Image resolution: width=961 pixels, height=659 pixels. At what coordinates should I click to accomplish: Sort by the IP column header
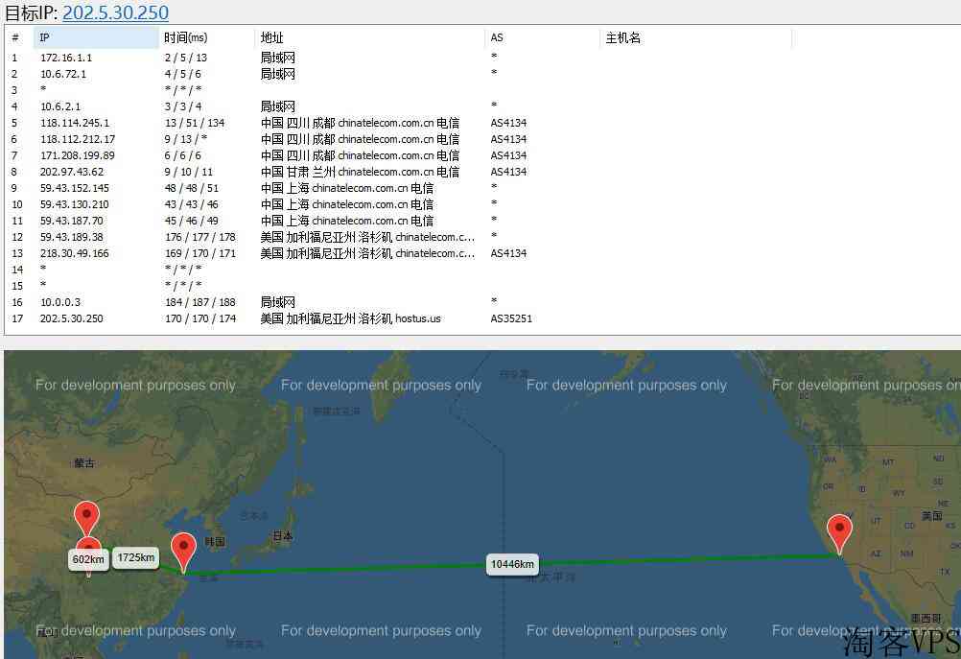click(96, 38)
